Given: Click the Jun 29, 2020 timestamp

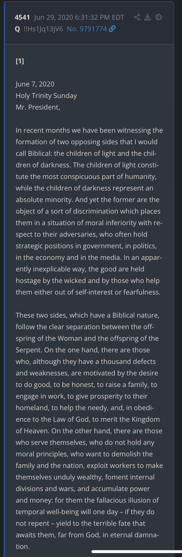Looking at the screenshot, I should (x=79, y=17).
